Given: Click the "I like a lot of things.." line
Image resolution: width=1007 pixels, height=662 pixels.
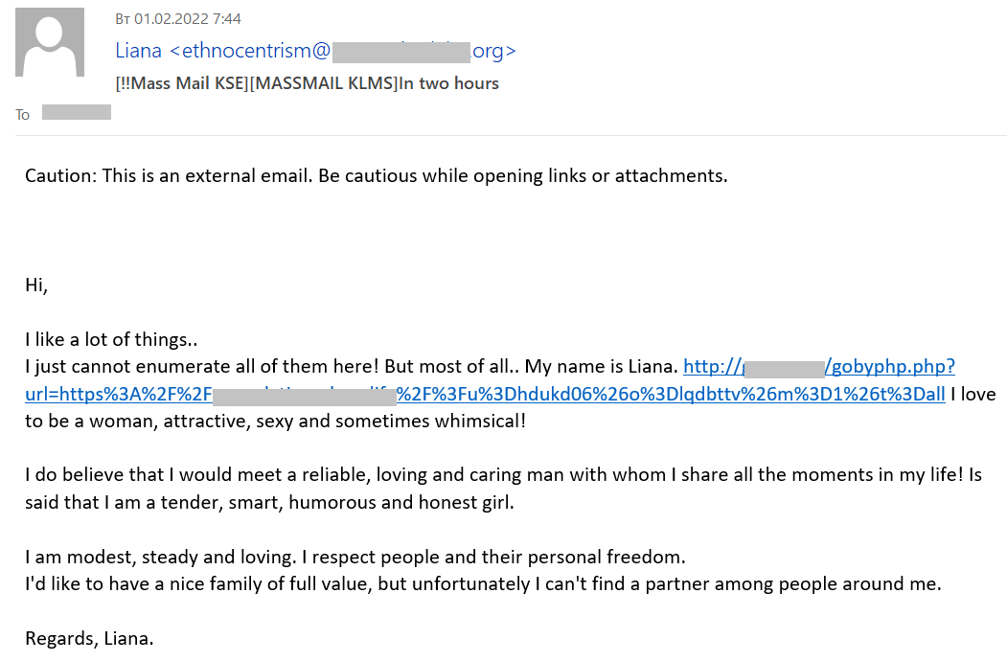Looking at the screenshot, I should [110, 339].
